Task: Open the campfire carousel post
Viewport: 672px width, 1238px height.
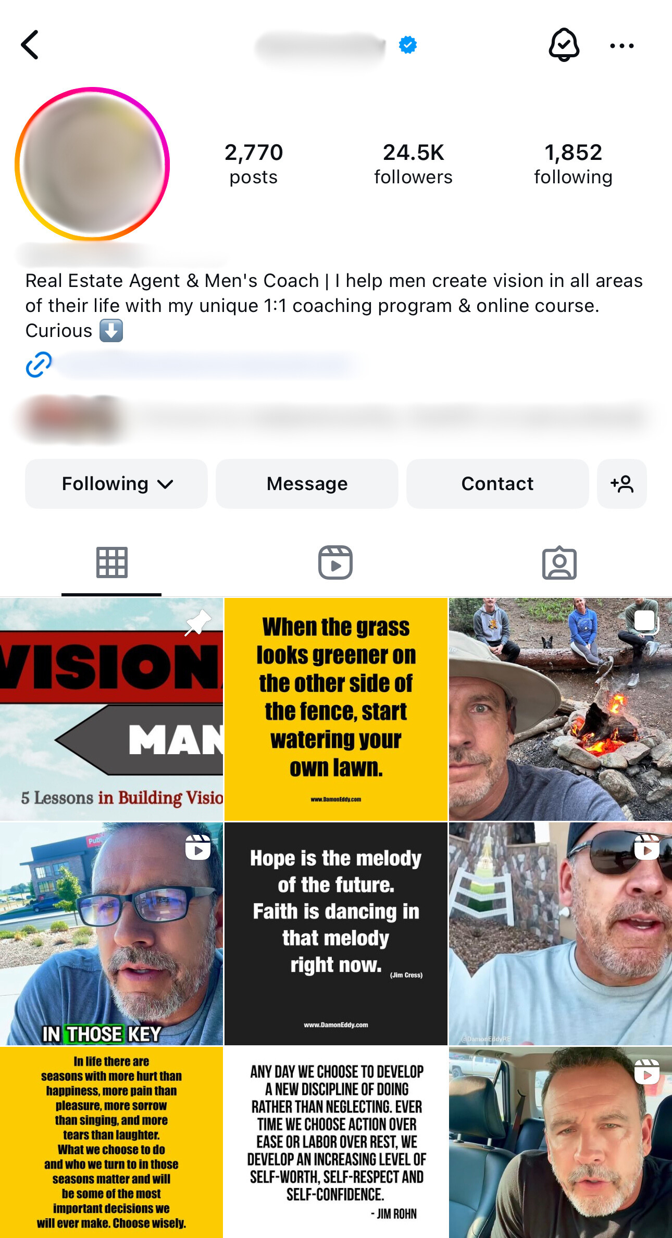Action: click(561, 709)
